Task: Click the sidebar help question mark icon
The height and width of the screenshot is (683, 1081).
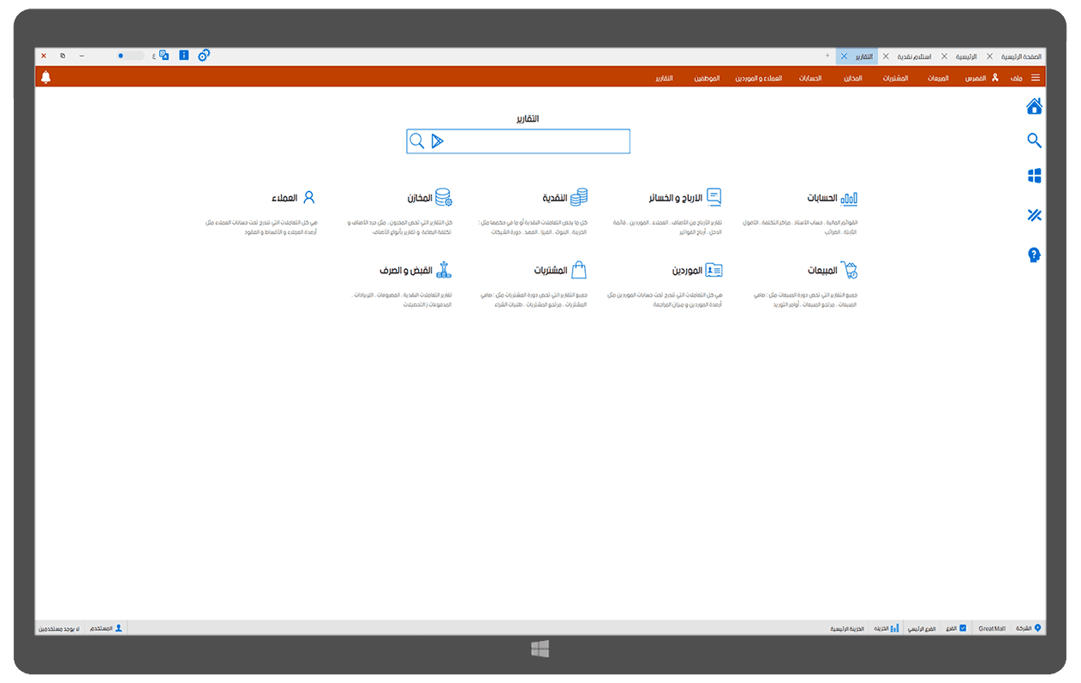Action: click(x=1034, y=255)
